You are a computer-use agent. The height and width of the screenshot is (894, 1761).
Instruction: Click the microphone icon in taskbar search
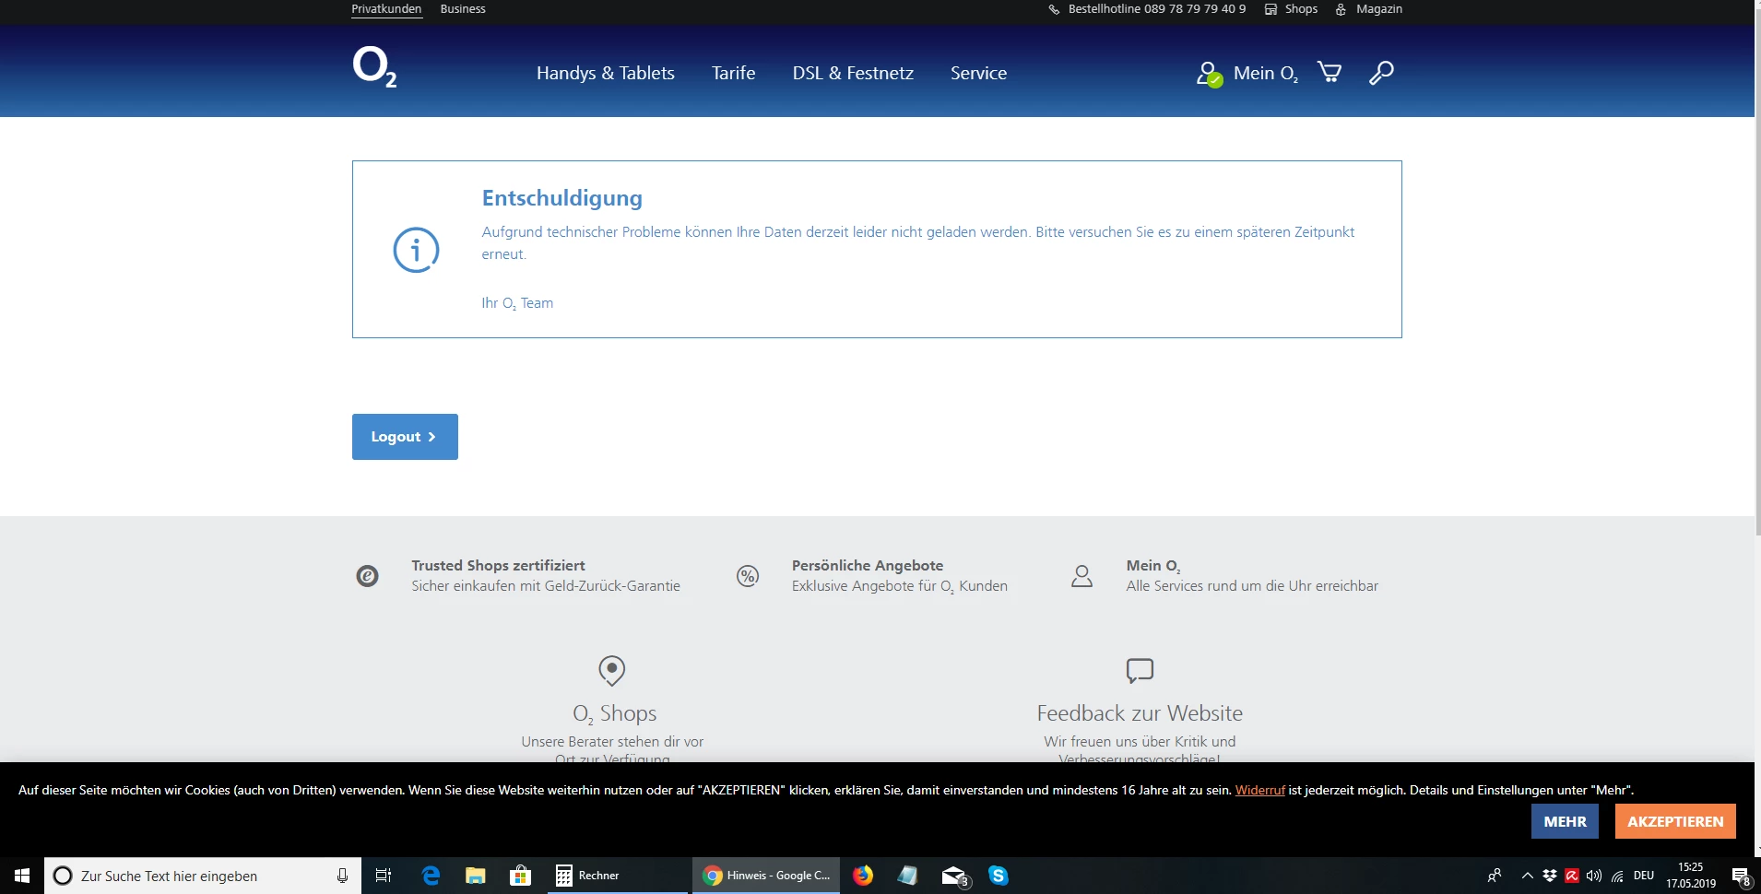342,876
